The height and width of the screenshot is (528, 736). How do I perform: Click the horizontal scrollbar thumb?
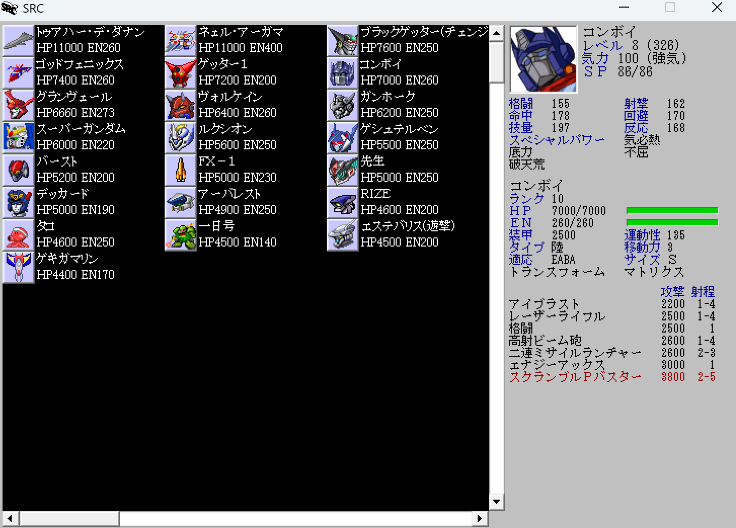[69, 518]
